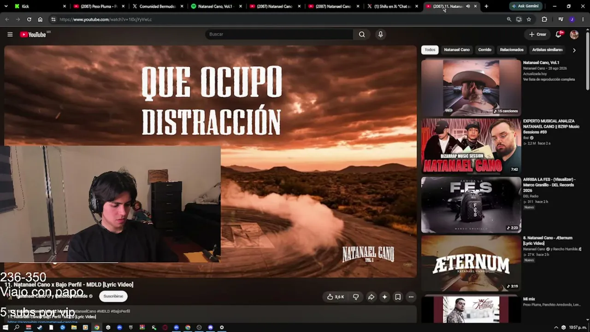Screen dimensions: 590x332
Task: Open the Natanael Cano, Vol.1 playlist thumbnail
Action: point(471,88)
